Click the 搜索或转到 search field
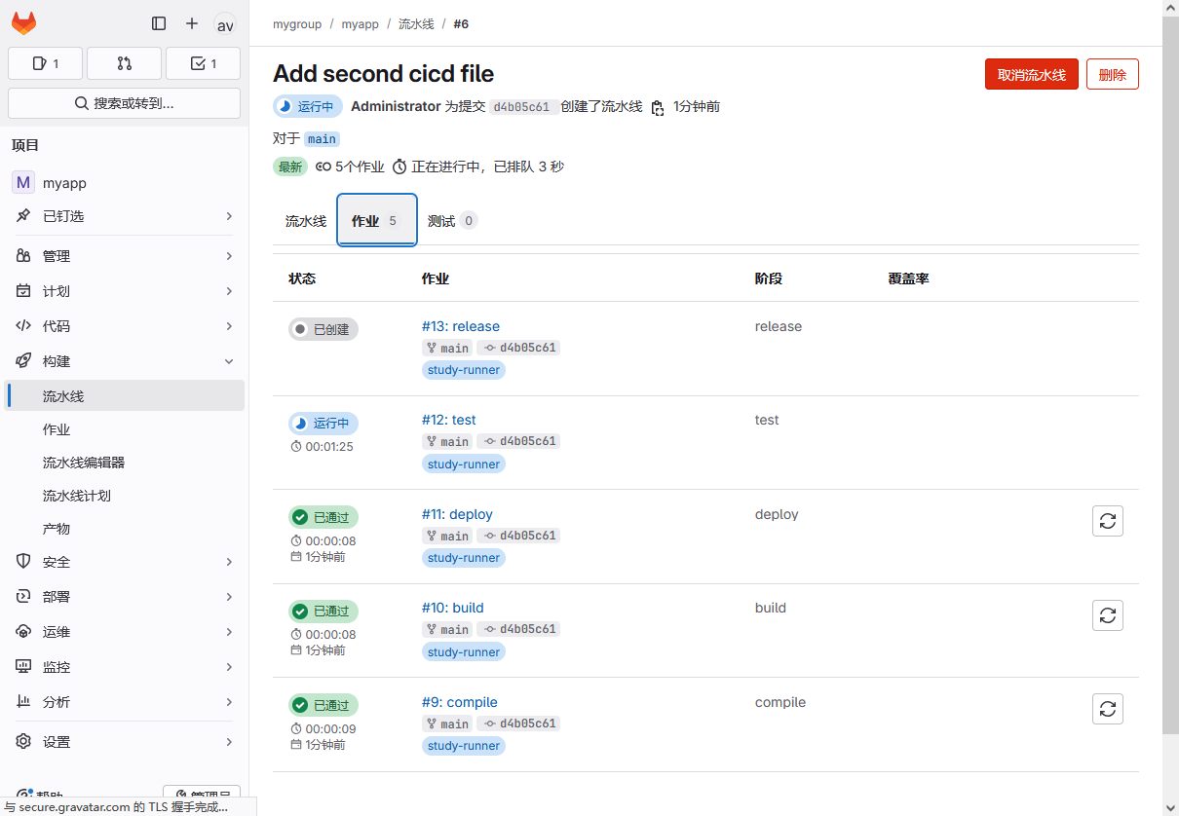1179x816 pixels. tap(124, 103)
